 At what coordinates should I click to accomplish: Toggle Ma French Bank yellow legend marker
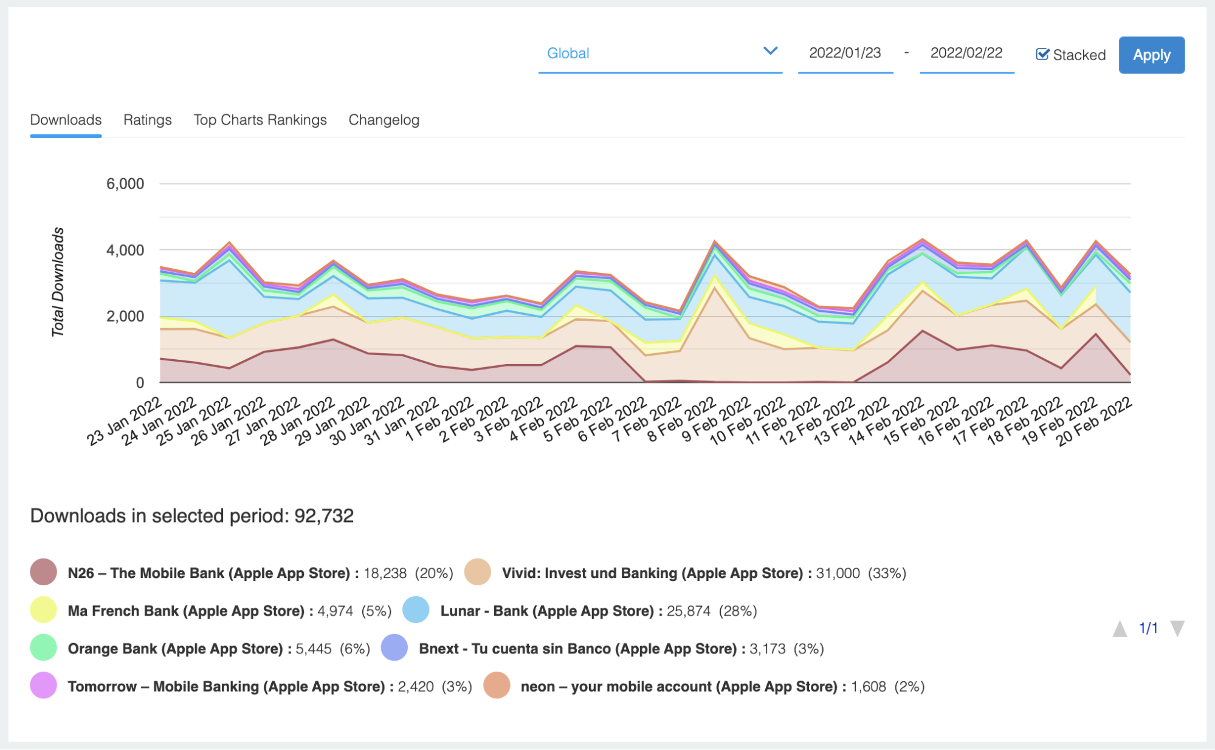click(43, 610)
